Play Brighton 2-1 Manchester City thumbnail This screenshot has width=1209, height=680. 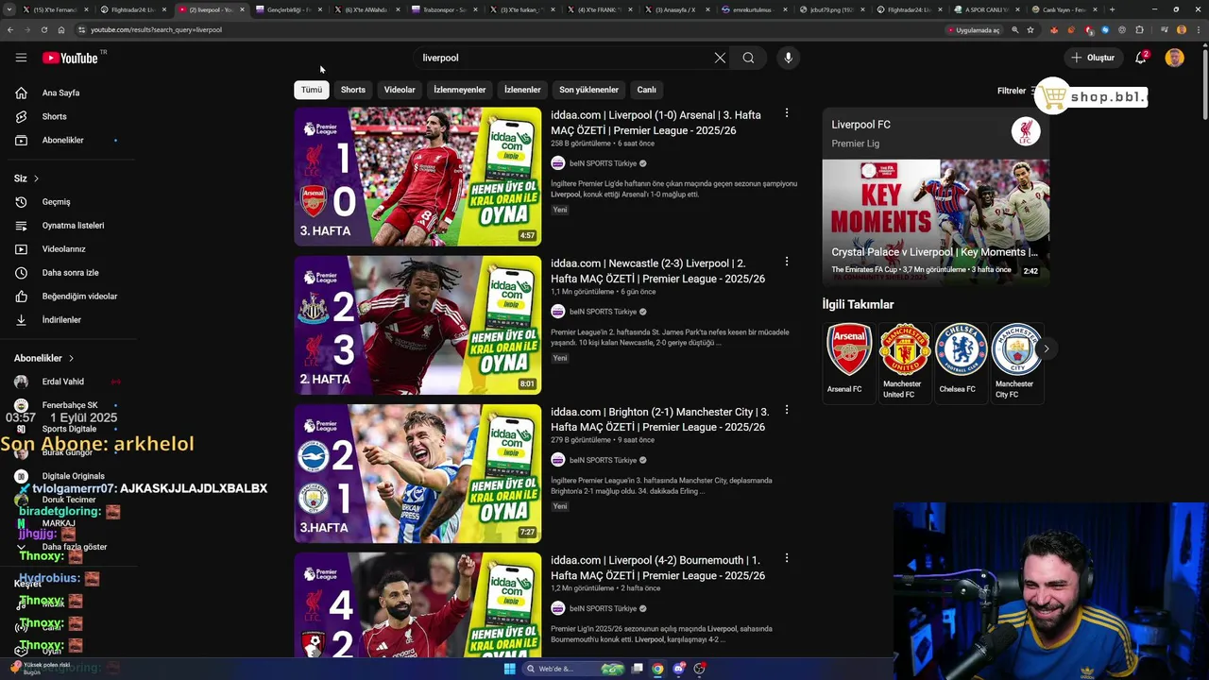click(417, 473)
